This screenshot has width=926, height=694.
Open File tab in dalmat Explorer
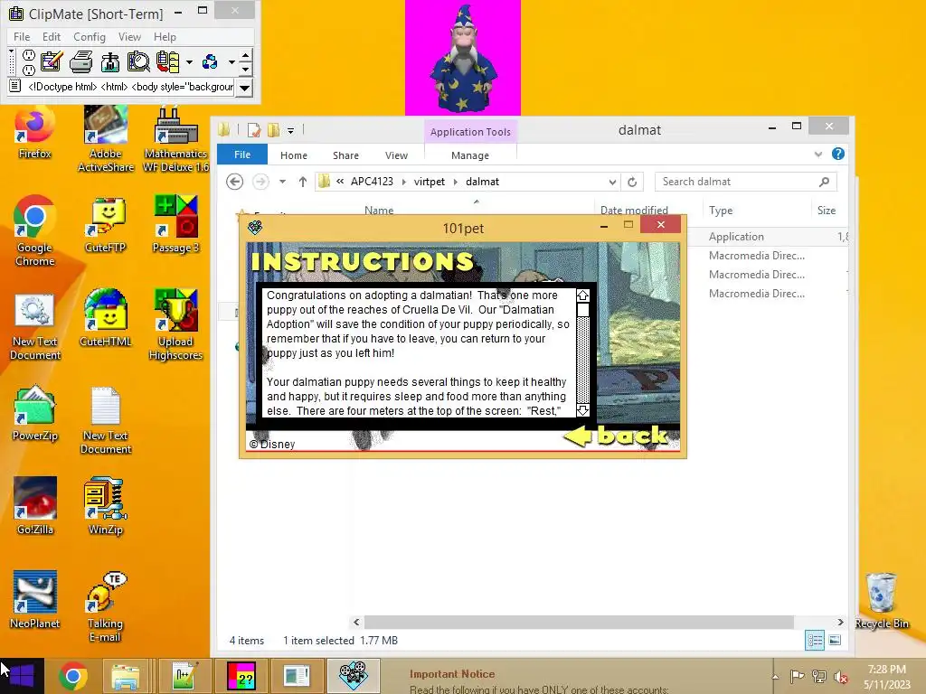pos(242,155)
